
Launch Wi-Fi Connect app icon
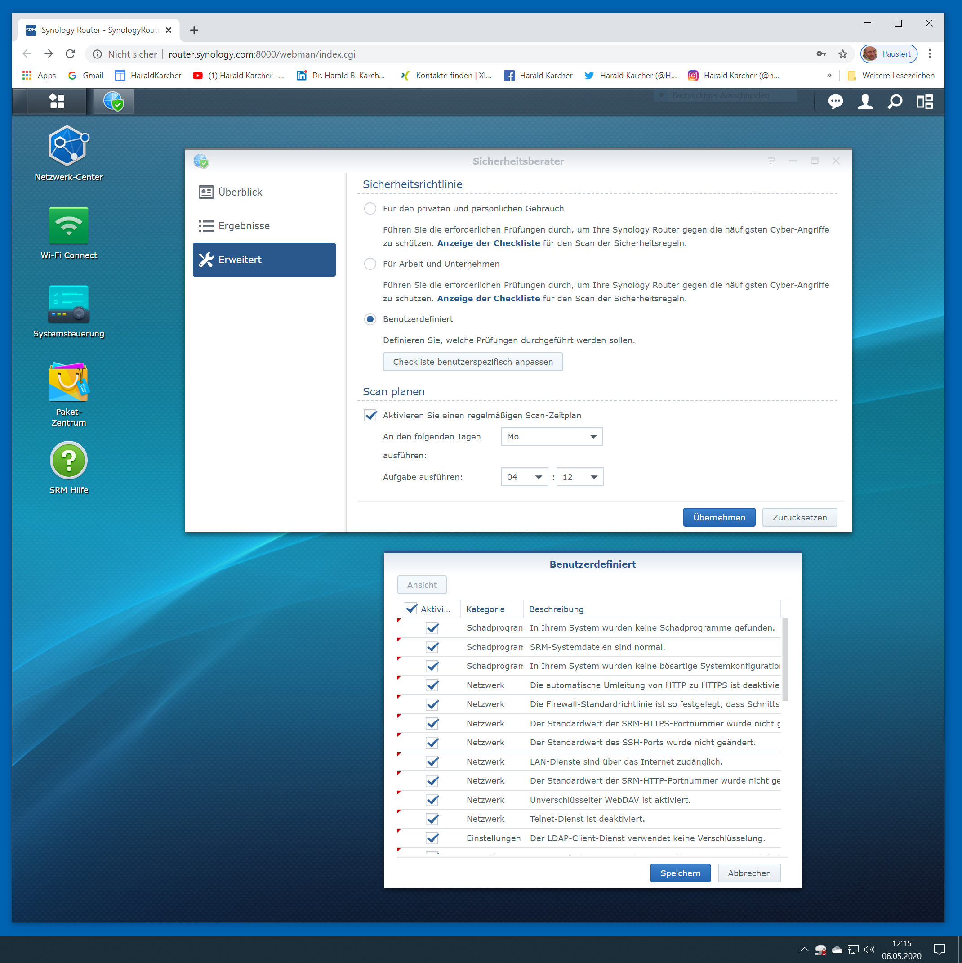click(x=69, y=226)
